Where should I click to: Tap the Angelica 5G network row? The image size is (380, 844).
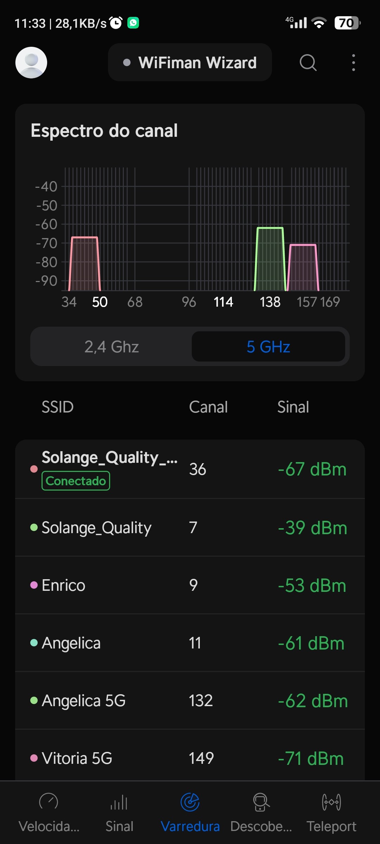[x=190, y=701]
